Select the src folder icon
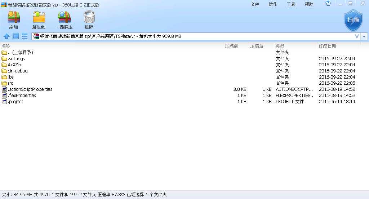369x199 pixels. tap(4, 83)
